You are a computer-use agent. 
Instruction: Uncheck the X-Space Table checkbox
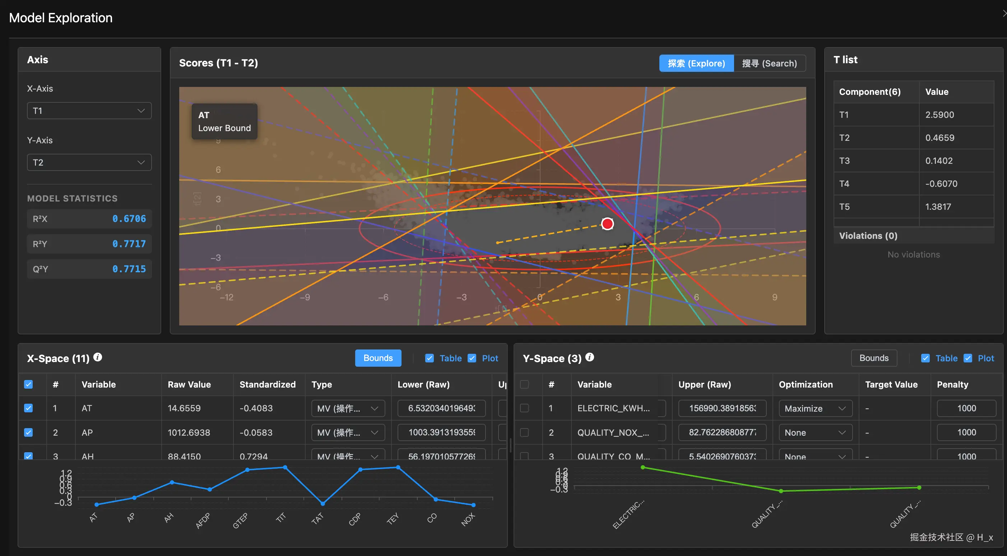point(429,358)
